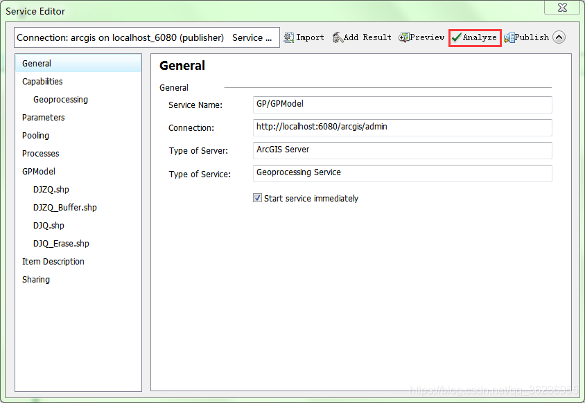Open the Capabilities section

[42, 82]
